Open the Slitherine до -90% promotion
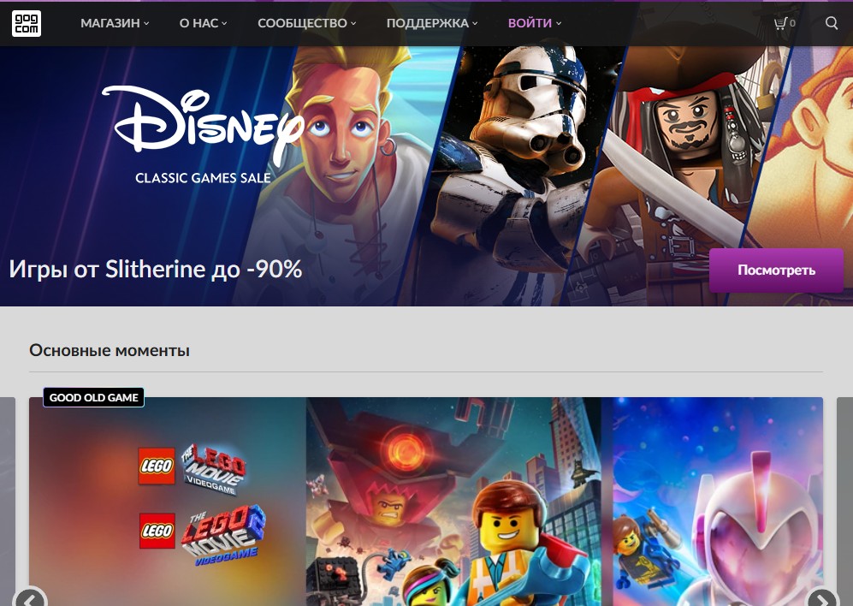 155,268
